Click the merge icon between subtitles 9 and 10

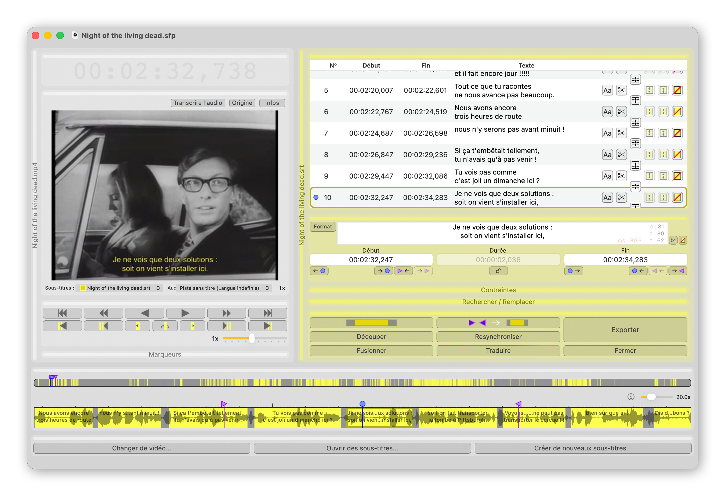pos(635,187)
